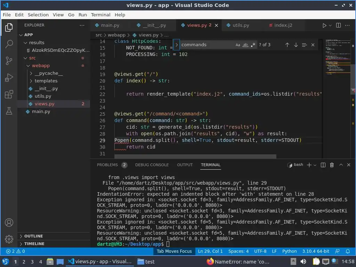Image resolution: width=356 pixels, height=267 pixels.
Task: Split the terminal panel
Action: tap(323, 165)
